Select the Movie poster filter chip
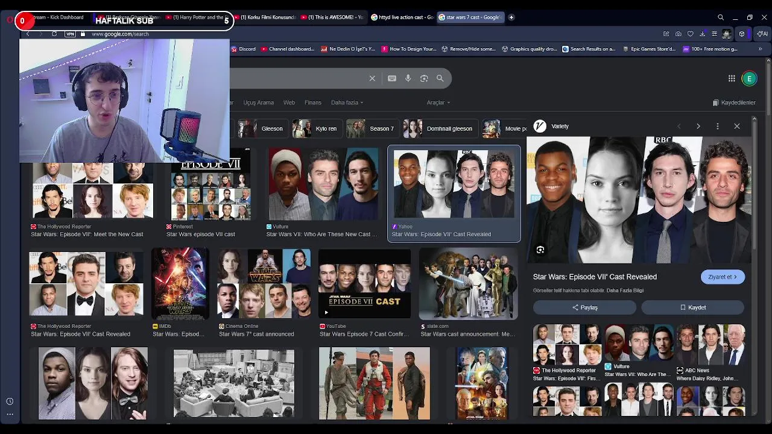Image resolution: width=772 pixels, height=434 pixels. tap(505, 128)
